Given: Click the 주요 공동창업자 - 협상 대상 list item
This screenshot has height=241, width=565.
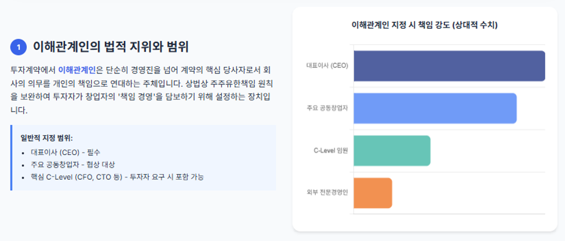Looking at the screenshot, I should tap(73, 165).
